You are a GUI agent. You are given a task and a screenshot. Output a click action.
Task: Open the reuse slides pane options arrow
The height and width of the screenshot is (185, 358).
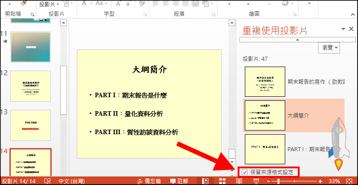coord(343,29)
